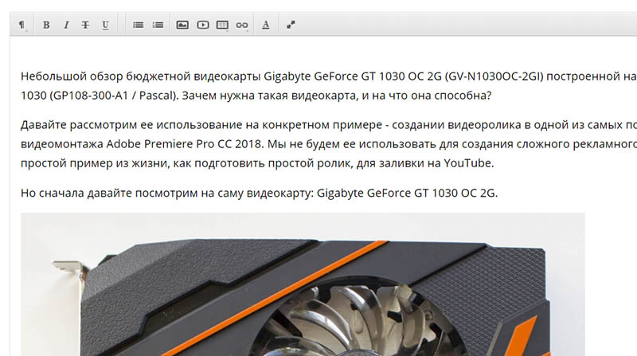Image resolution: width=637 pixels, height=356 pixels.
Task: Apply strikethrough formatting
Action: pos(85,25)
